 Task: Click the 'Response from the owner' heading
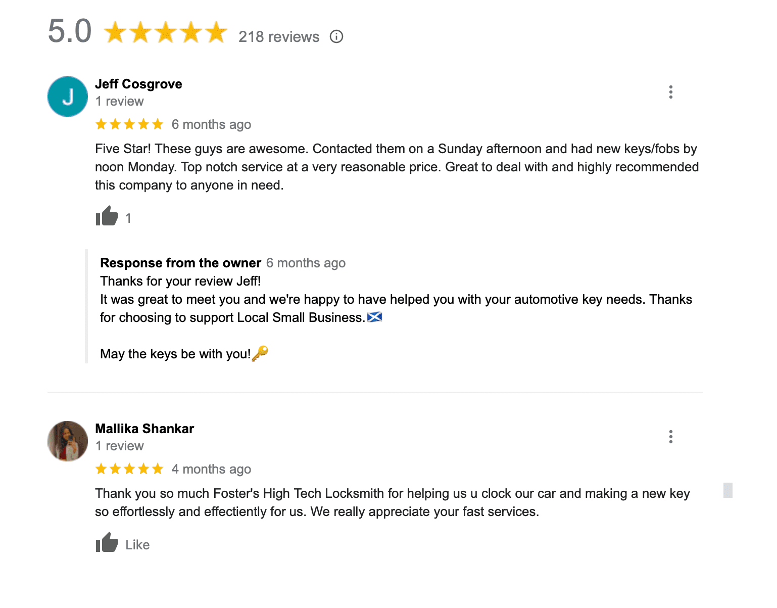coord(180,263)
